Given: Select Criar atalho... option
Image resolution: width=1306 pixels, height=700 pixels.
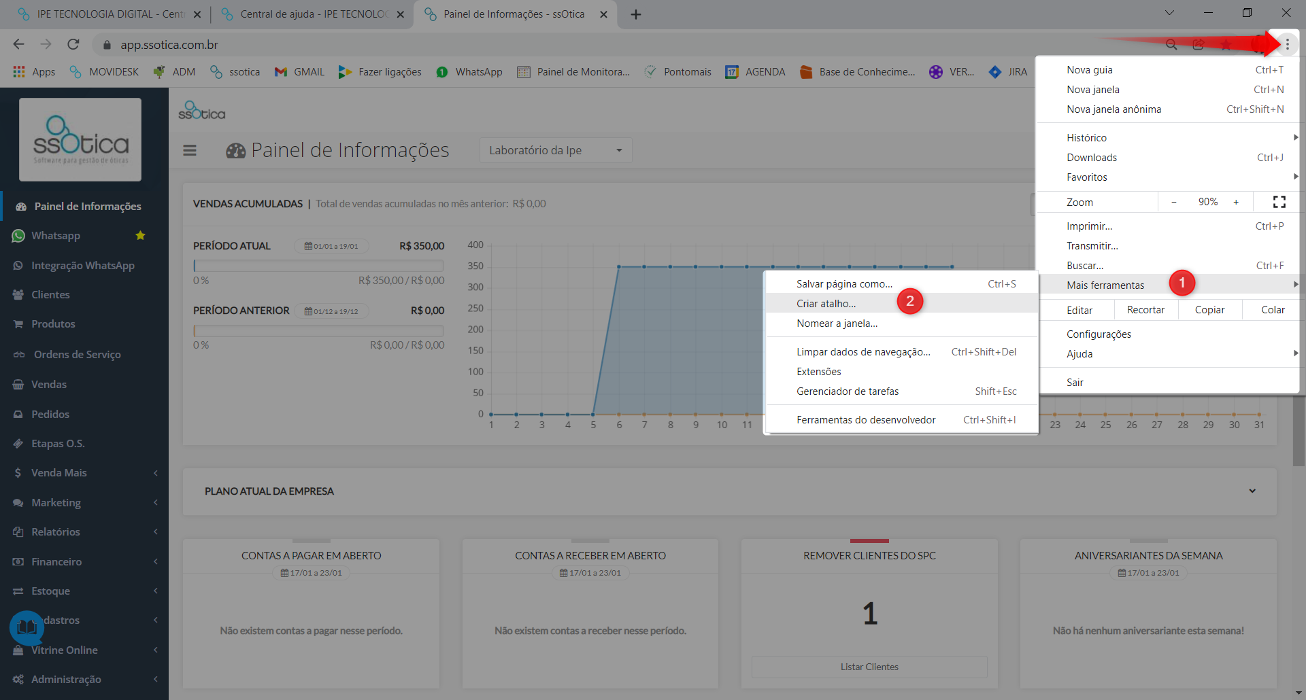Looking at the screenshot, I should point(901,303).
